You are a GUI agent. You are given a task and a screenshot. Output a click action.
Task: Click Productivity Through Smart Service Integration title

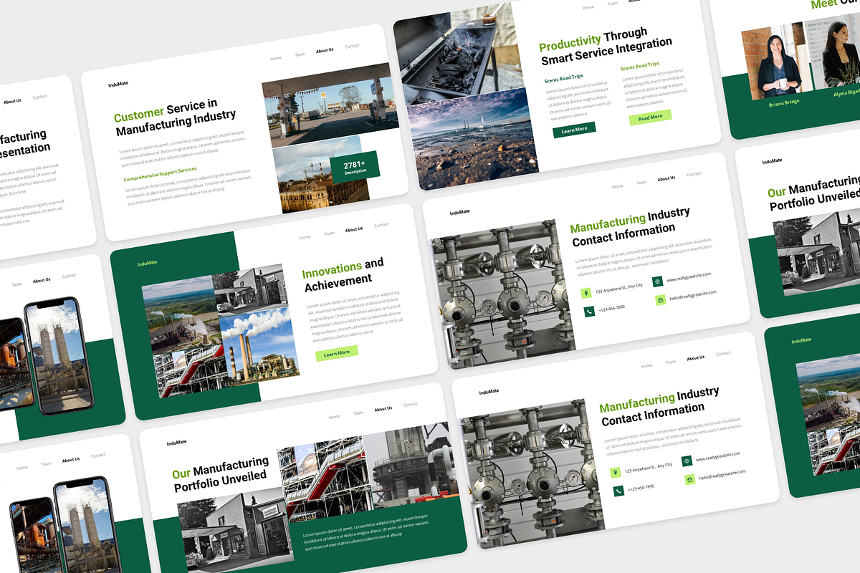point(606,46)
